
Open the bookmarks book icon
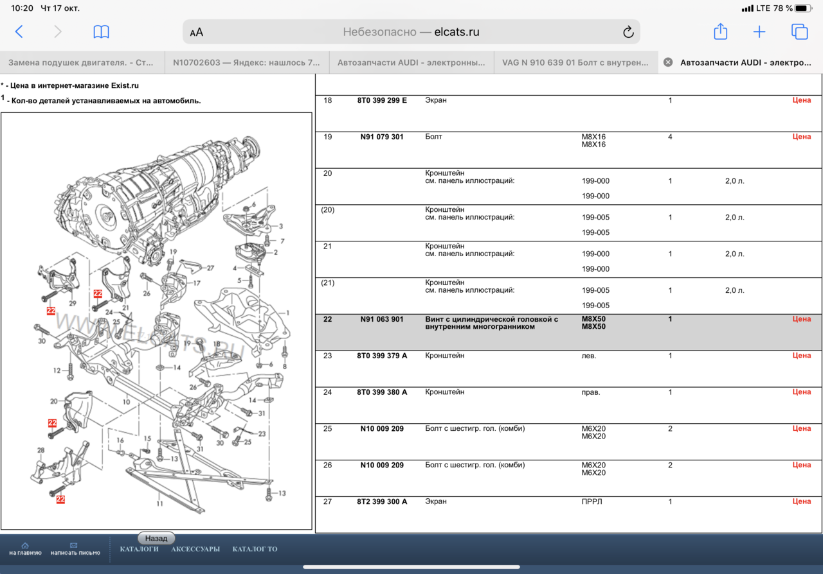tap(101, 32)
